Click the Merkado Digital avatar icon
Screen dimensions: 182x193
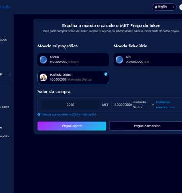tap(43, 77)
